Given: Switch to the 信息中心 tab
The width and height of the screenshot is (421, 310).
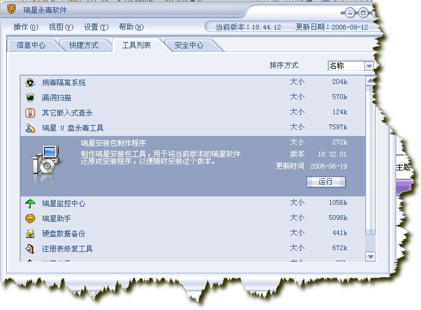Looking at the screenshot, I should point(31,45).
